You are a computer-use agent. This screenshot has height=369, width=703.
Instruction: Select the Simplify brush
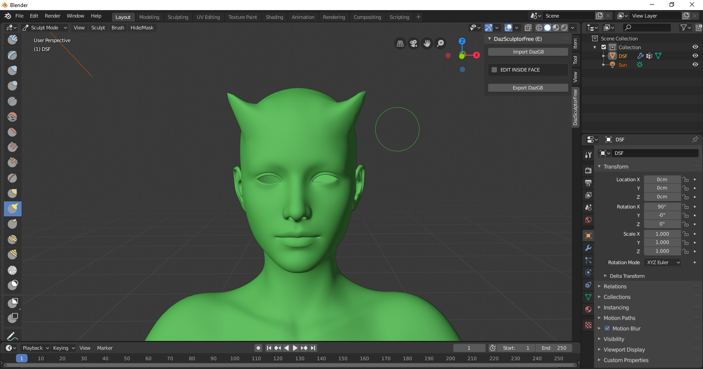pyautogui.click(x=13, y=270)
